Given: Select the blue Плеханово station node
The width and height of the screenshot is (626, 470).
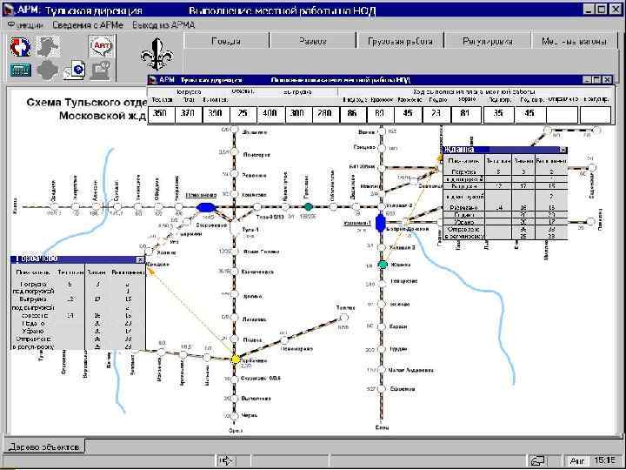Looking at the screenshot, I should 206,207.
